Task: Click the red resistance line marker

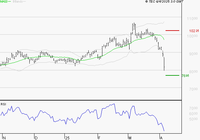Action: coord(172,31)
